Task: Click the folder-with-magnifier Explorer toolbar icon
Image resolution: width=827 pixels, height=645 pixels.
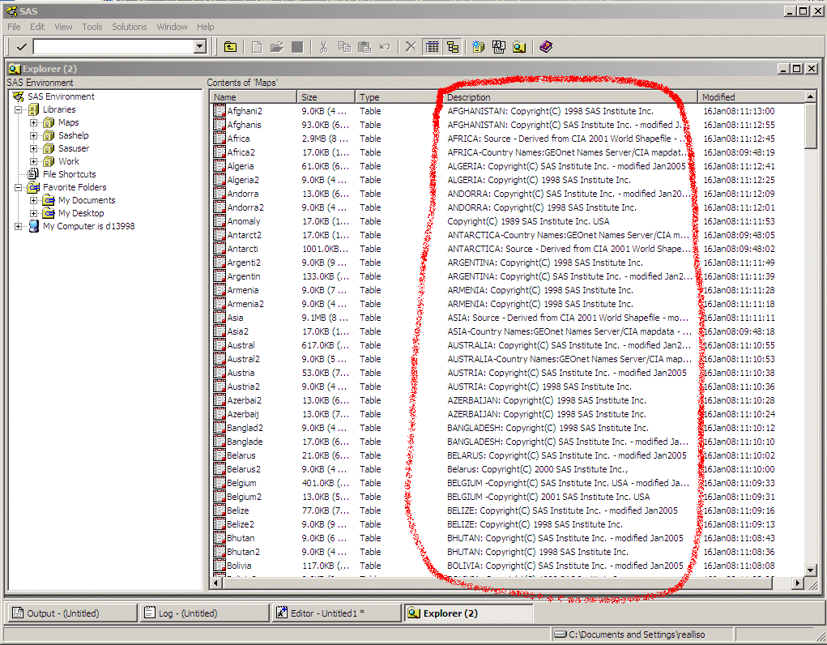Action: point(519,47)
